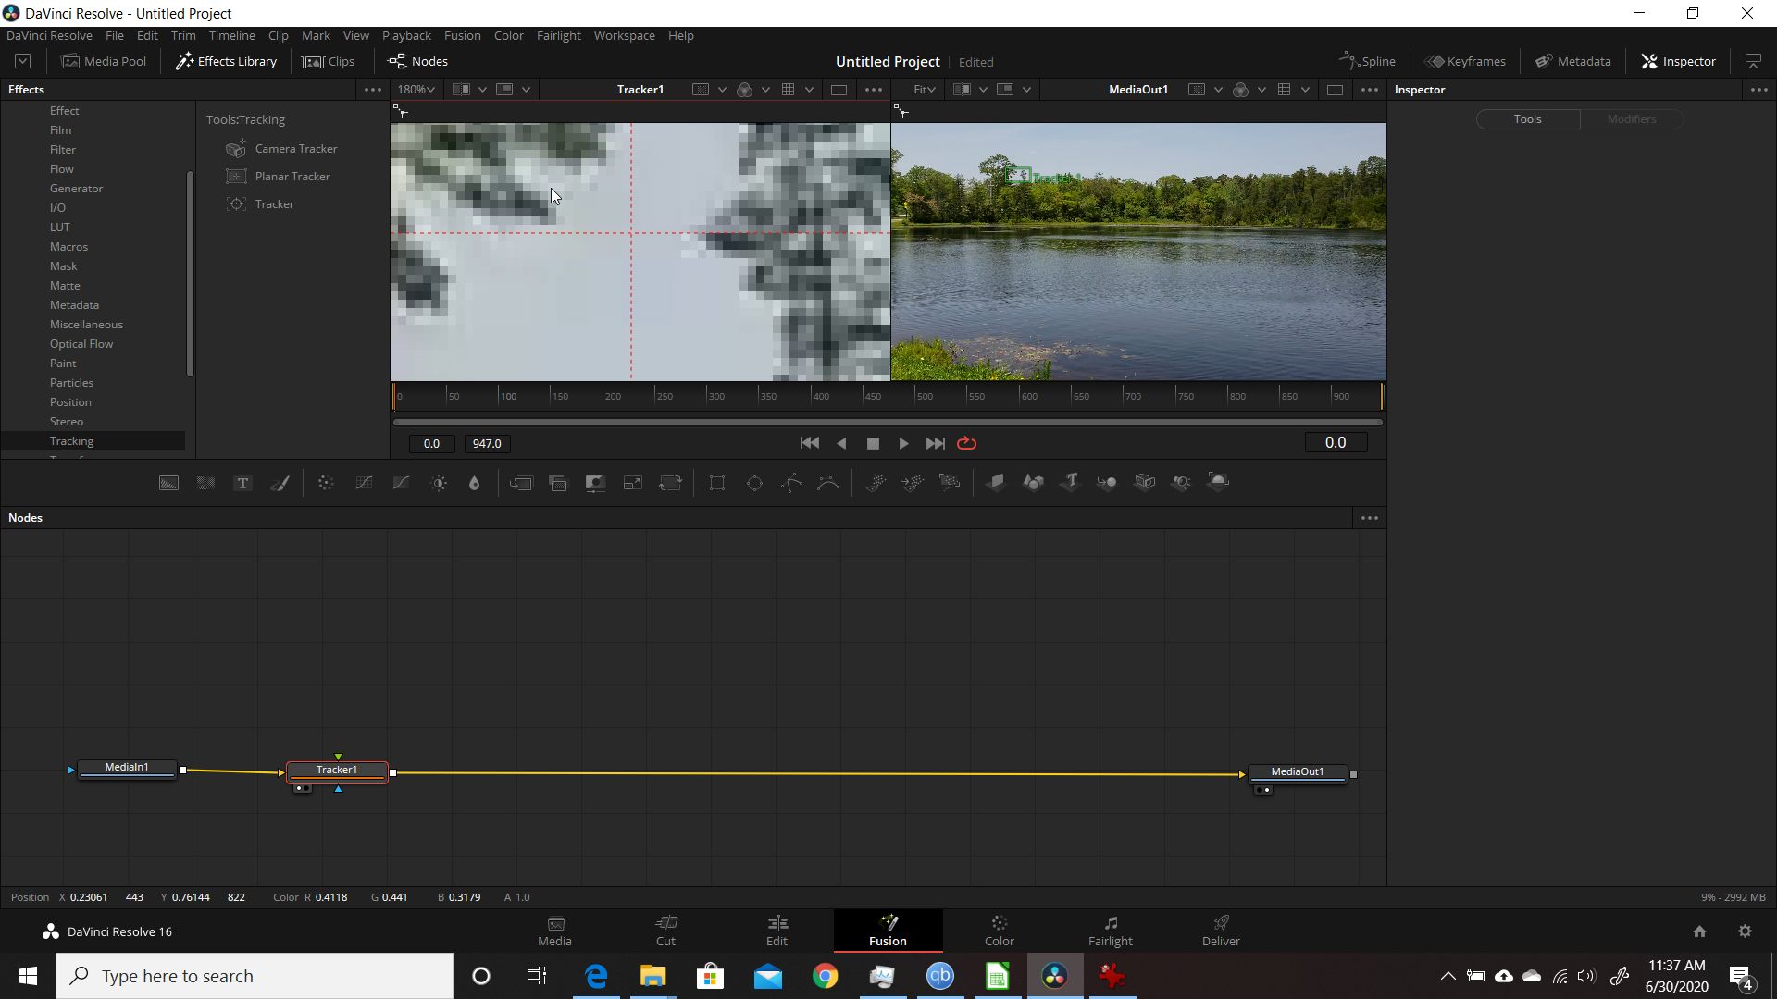Screen dimensions: 1777x999
Task: Switch to the Deliver page
Action: pyautogui.click(x=1221, y=931)
